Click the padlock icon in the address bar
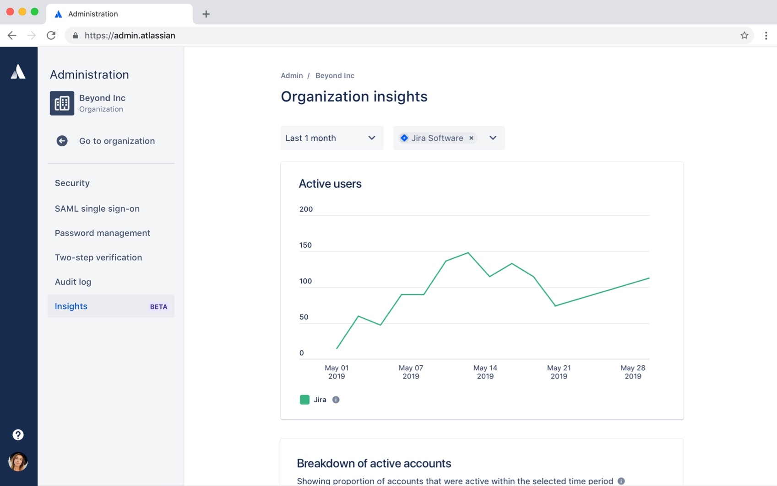 76,35
